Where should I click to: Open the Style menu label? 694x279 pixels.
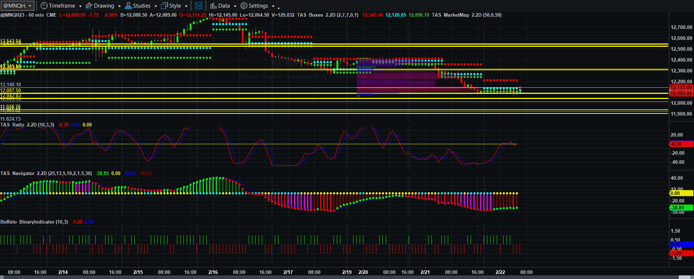[175, 6]
